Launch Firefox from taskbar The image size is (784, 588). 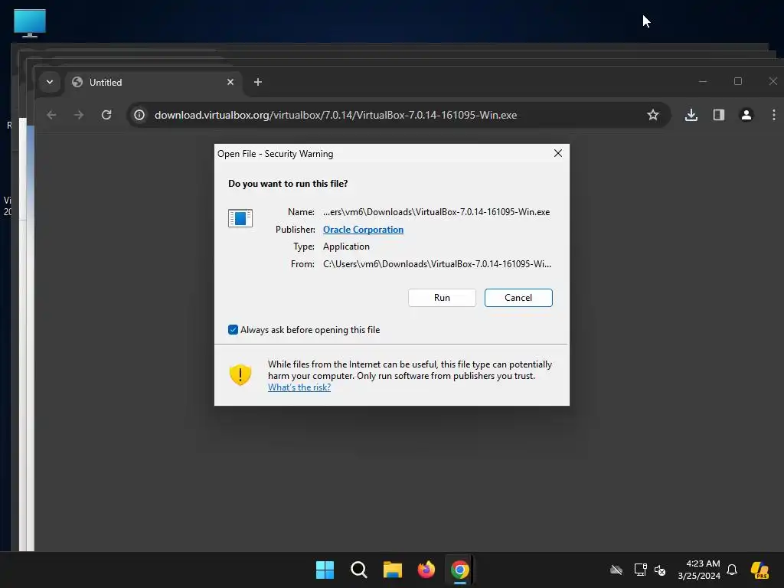(x=426, y=570)
